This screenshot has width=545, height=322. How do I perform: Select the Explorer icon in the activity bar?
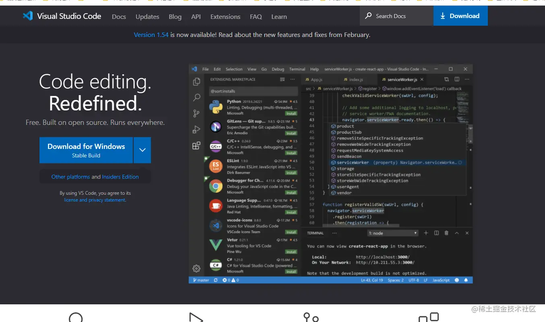196,82
